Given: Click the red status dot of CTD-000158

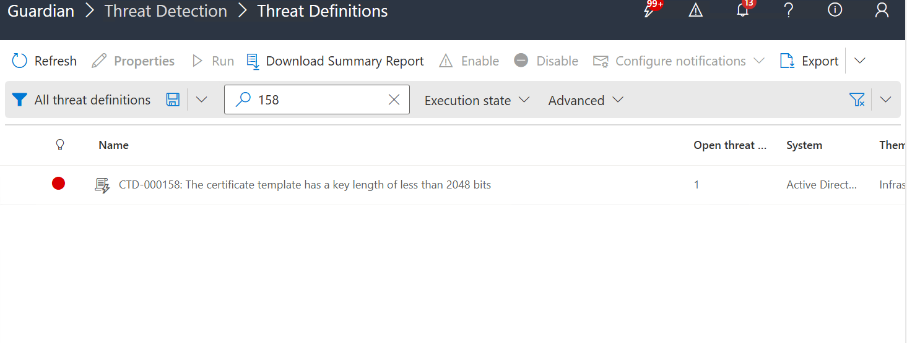Looking at the screenshot, I should click(58, 184).
